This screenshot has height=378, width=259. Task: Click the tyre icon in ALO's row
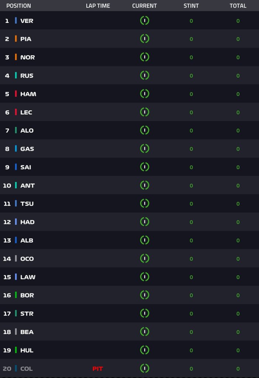[145, 130]
